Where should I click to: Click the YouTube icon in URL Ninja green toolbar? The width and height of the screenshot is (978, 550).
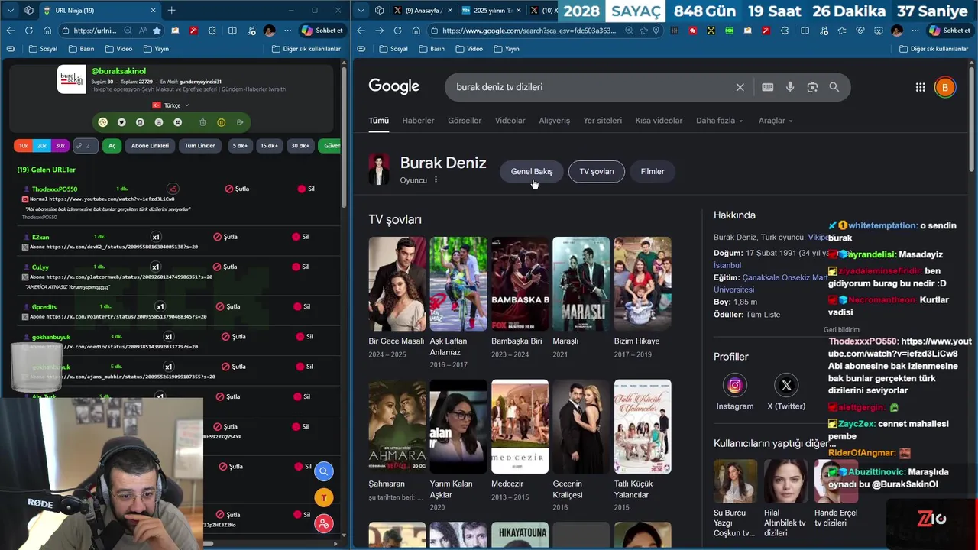(159, 122)
